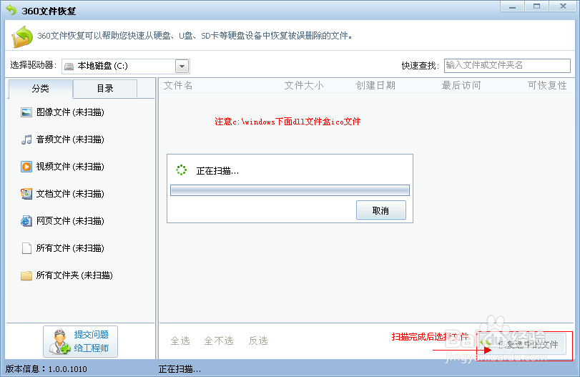Viewport: 580px width, 377px height.
Task: Click the video files play icon
Action: coord(26,167)
